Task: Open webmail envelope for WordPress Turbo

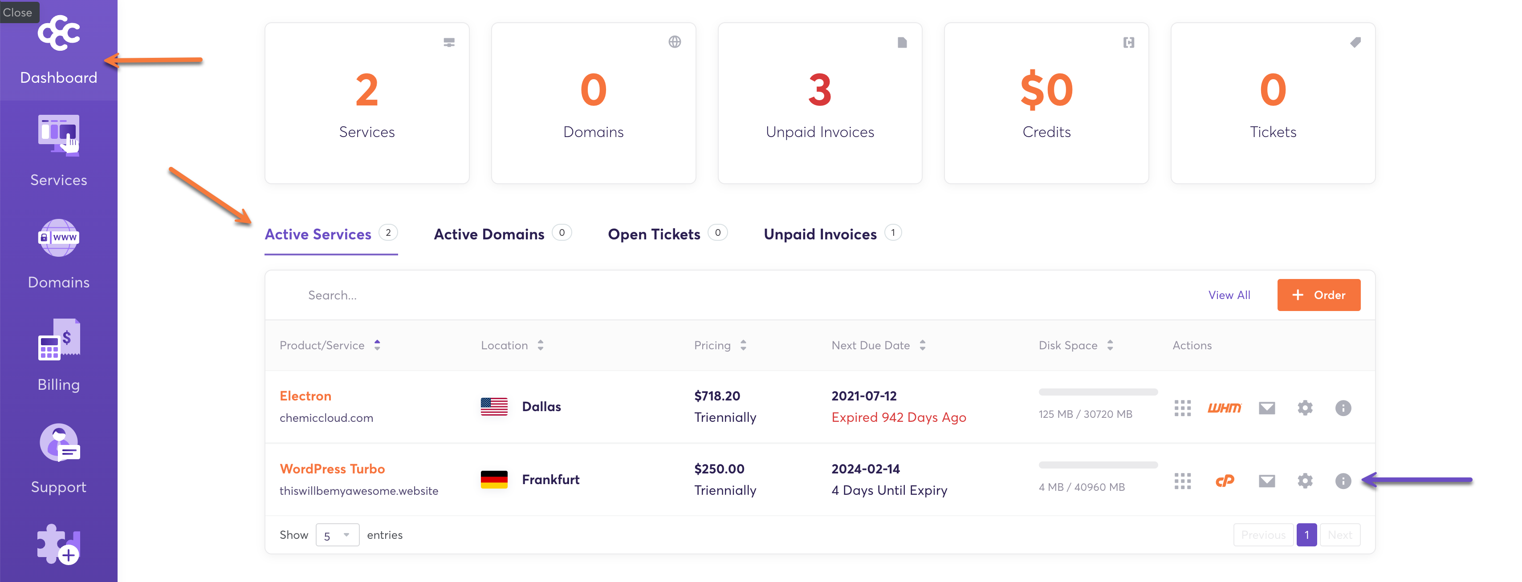Action: [x=1266, y=481]
